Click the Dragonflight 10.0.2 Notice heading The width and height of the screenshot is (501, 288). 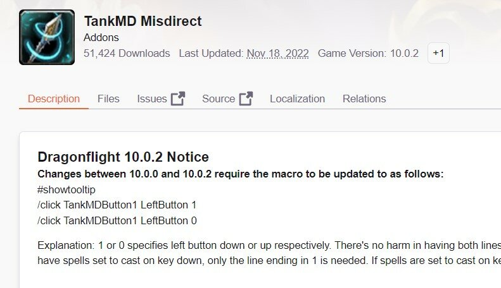123,157
